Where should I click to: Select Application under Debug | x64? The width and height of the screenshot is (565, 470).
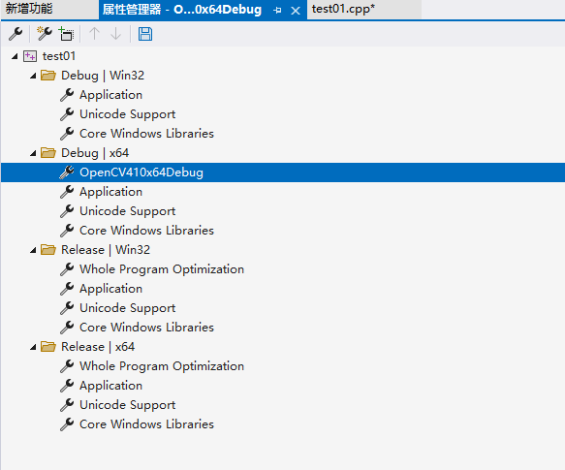coord(110,192)
